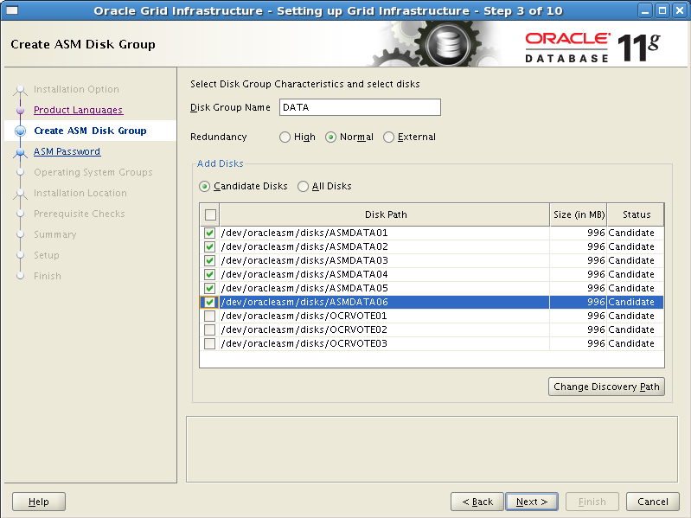Close the Oracle Grid Infrastructure window
This screenshot has width=691, height=518.
point(680,10)
